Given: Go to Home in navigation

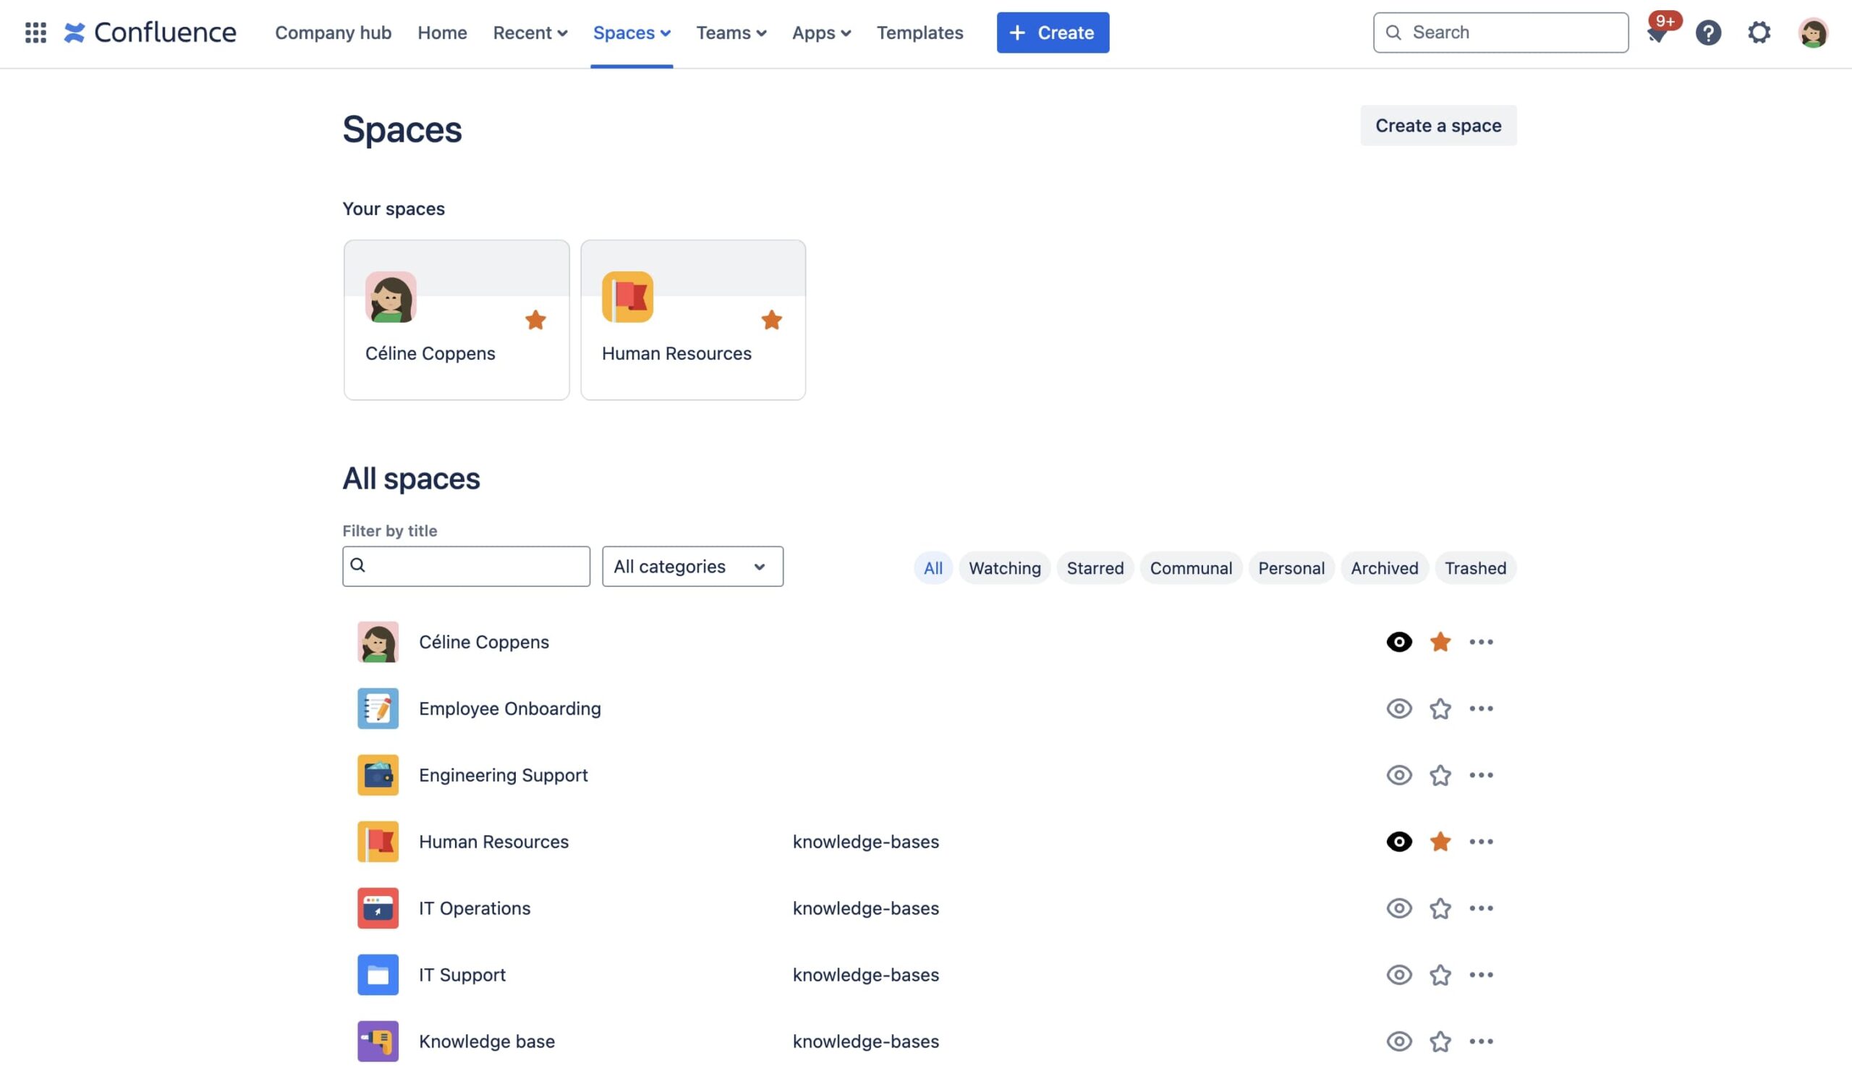Looking at the screenshot, I should (x=442, y=33).
